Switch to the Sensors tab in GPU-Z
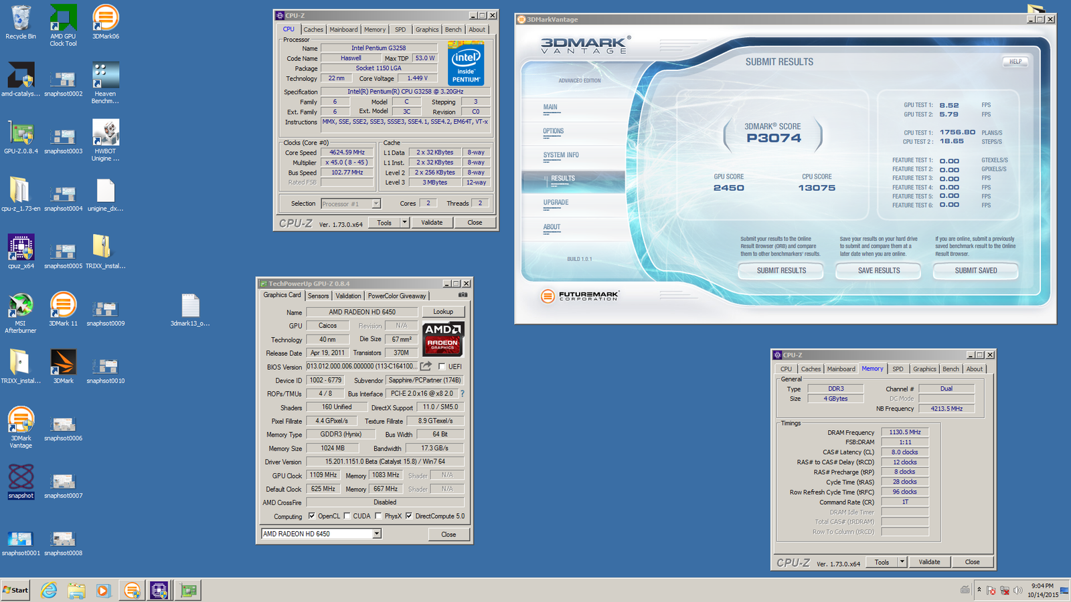Image resolution: width=1071 pixels, height=602 pixels. click(x=318, y=296)
